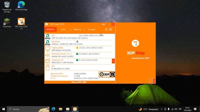Click the 3DP C round logo in side panel
This screenshot has height=112, width=200.
point(135,43)
